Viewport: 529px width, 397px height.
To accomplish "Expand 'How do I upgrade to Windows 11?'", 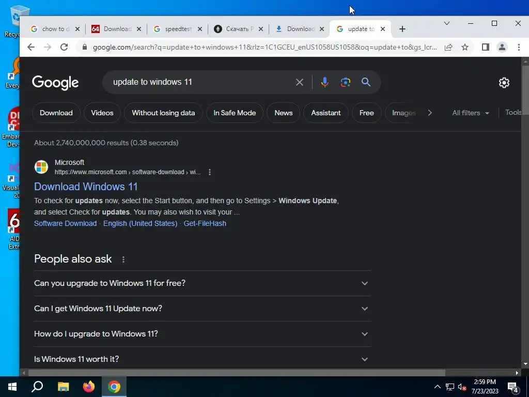I will coord(203,334).
